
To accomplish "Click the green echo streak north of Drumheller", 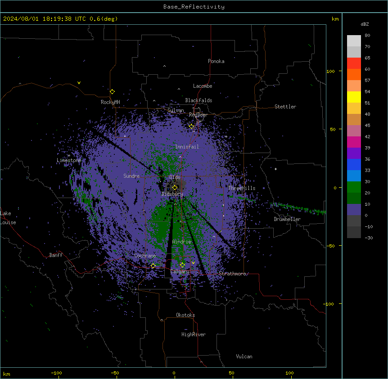I will 298,208.
